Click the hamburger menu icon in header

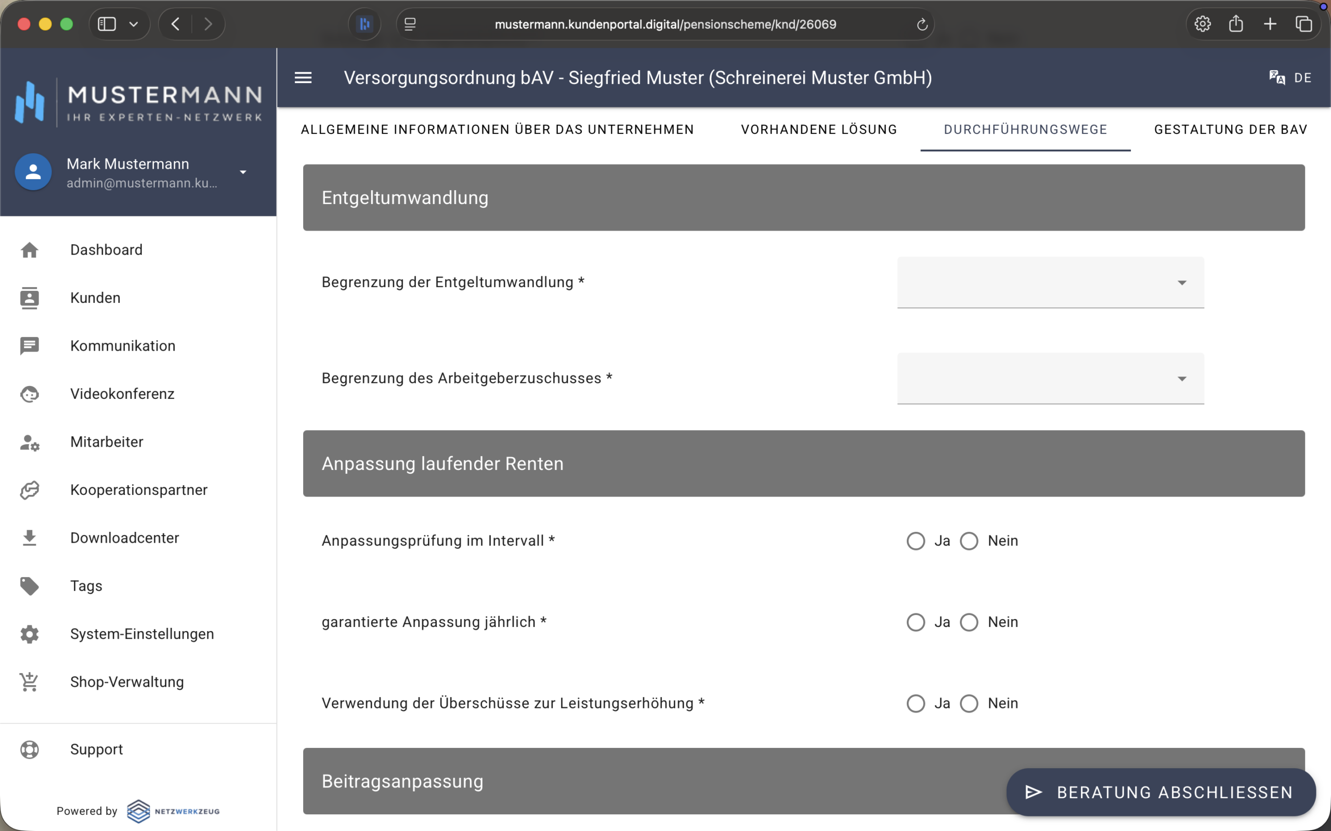pos(303,77)
